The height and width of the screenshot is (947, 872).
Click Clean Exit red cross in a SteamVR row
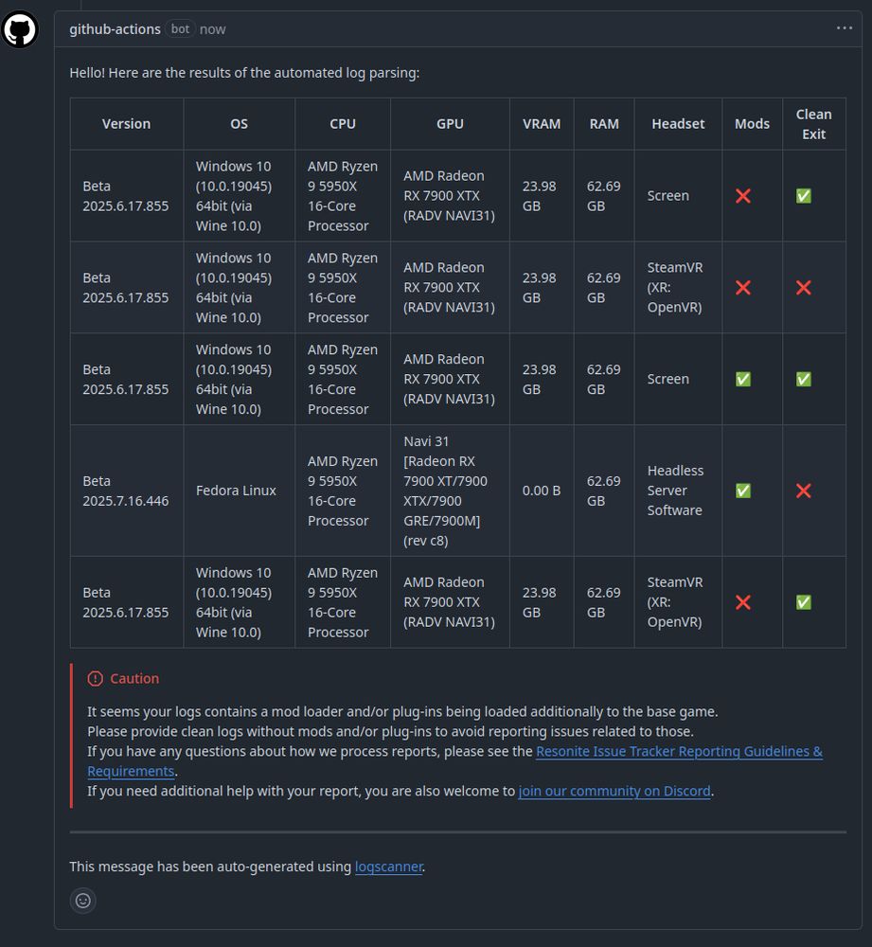click(x=804, y=288)
